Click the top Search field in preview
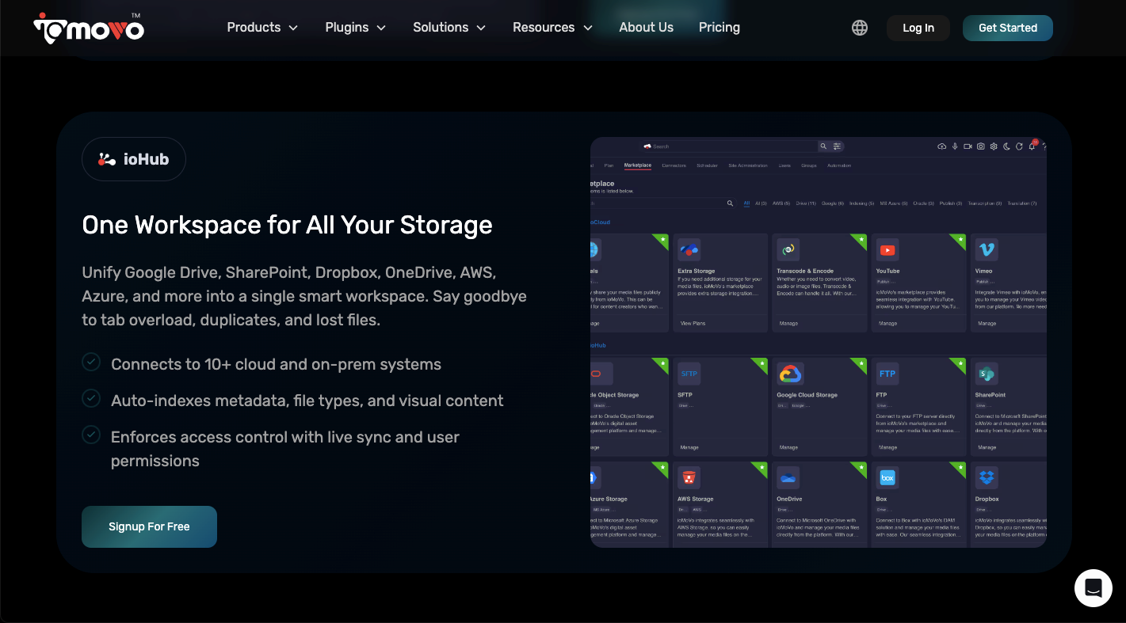The image size is (1126, 623). (729, 146)
